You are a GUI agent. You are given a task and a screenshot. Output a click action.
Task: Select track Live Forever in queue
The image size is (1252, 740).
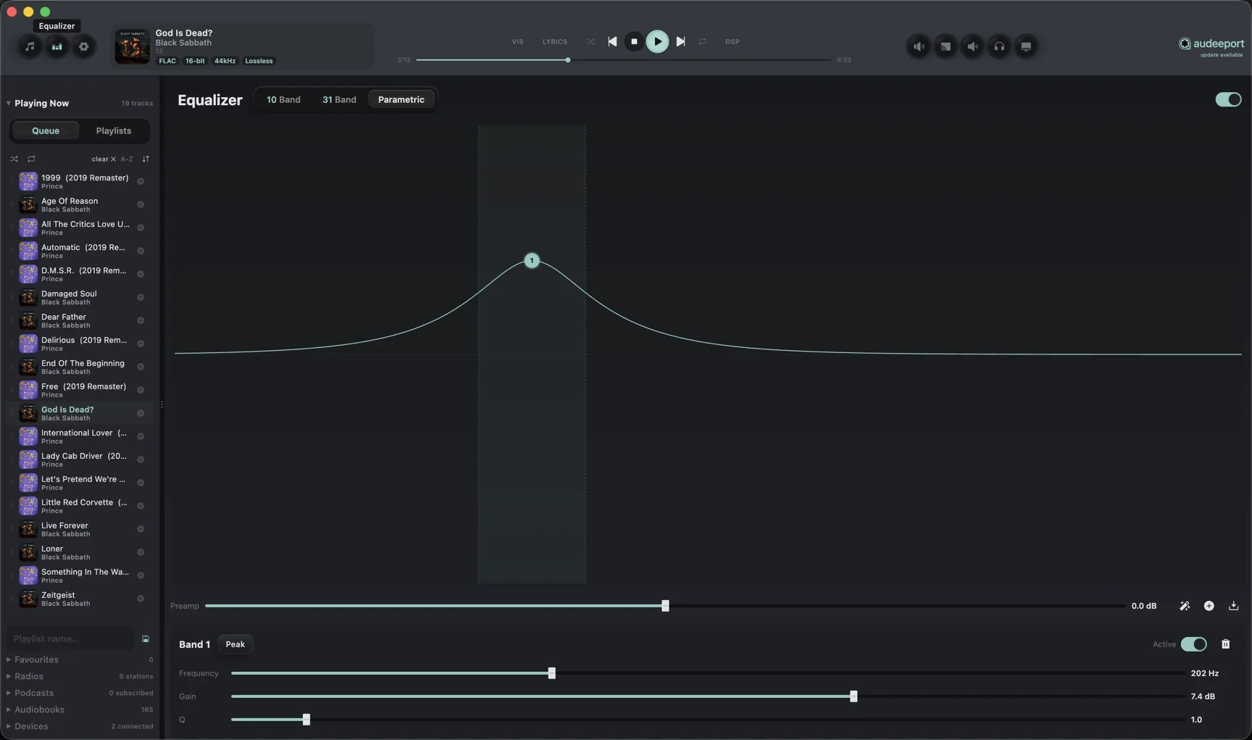[80, 529]
